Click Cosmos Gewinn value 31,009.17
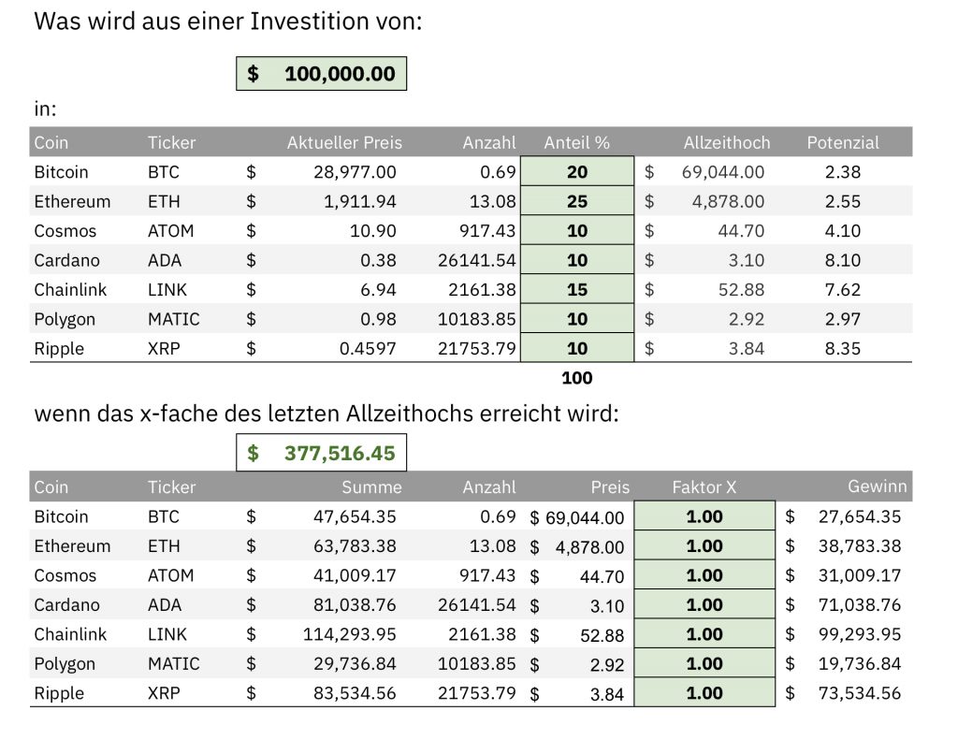The image size is (958, 740). click(860, 575)
